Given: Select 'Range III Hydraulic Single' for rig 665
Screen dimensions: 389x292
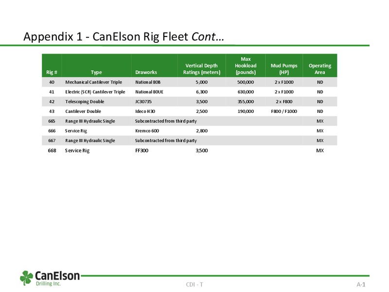Looking at the screenshot, I should 90,121.
